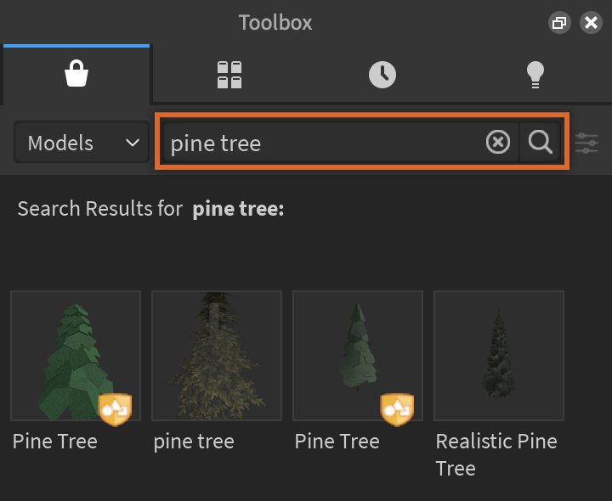
Task: Close the Toolbox panel
Action: [591, 23]
